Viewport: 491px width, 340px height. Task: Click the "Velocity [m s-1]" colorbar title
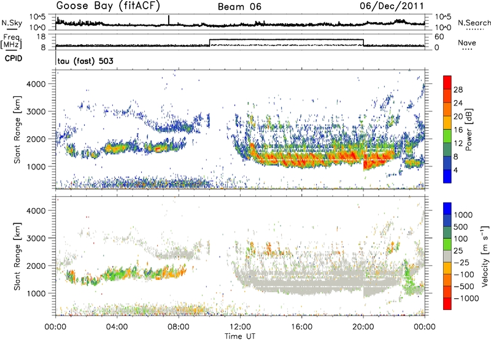[485, 256]
